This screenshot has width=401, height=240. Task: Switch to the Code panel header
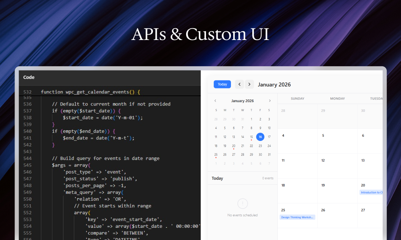29,77
